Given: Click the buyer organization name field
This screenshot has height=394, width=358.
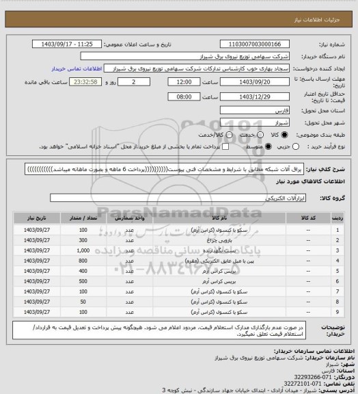Looking at the screenshot, I should pos(184,56).
